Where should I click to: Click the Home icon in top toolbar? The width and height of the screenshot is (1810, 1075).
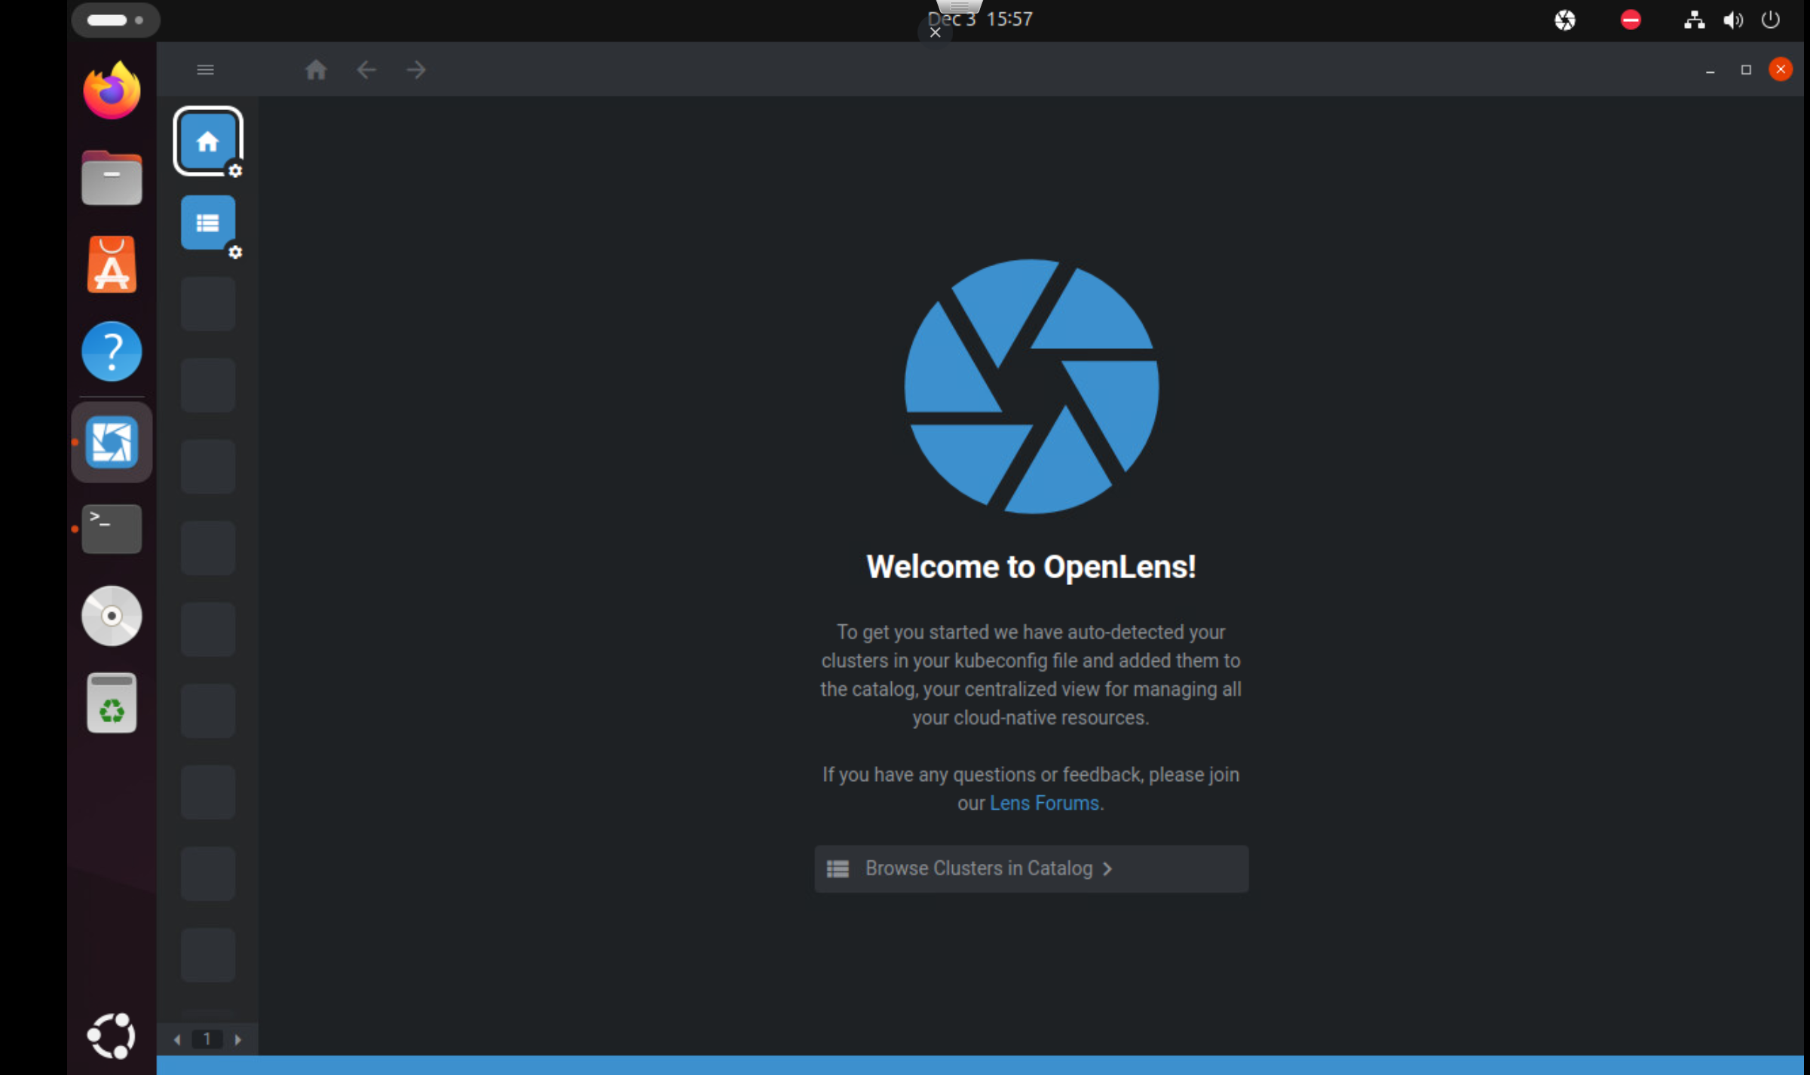coord(316,70)
